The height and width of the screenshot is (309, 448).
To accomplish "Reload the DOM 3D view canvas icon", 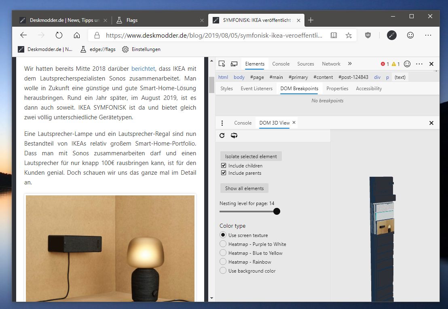I will pyautogui.click(x=222, y=135).
